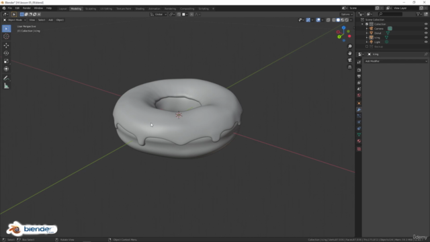Image resolution: width=430 pixels, height=242 pixels.
Task: Open the viewport Options dropdown
Action: 347,14
